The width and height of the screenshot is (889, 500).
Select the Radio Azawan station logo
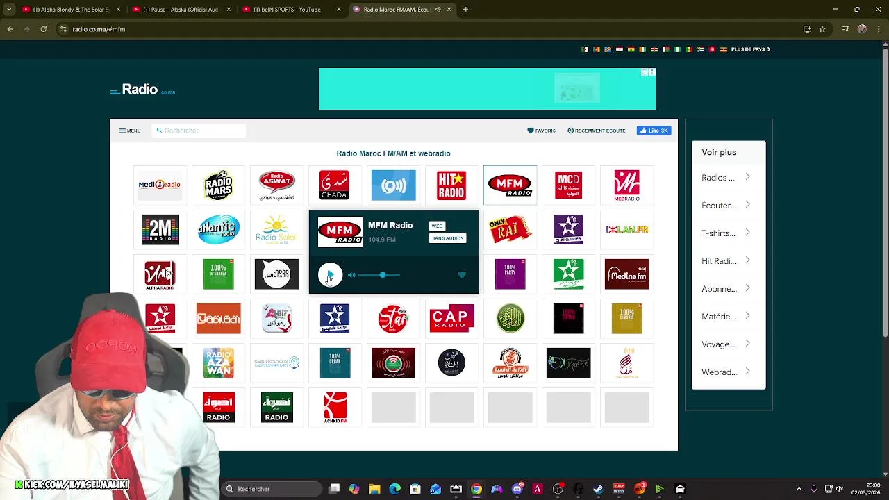tap(218, 363)
